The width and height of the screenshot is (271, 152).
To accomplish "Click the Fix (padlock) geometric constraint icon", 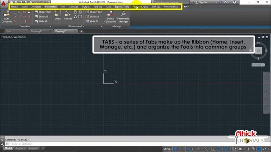I will pos(29,12).
